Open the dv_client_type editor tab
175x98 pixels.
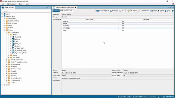[x=65, y=7]
